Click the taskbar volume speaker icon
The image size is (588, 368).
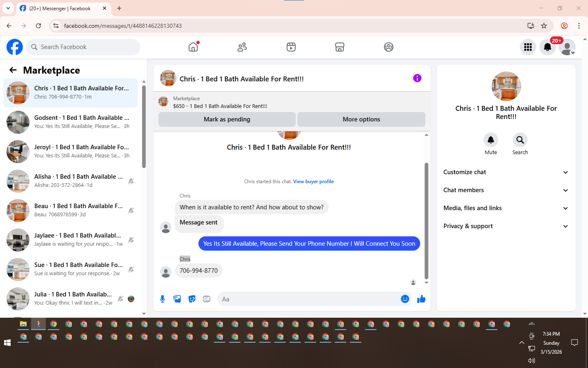[x=531, y=361]
